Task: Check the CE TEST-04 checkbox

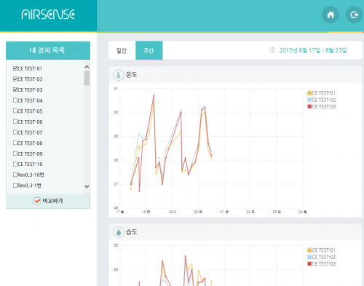Action: (15, 100)
